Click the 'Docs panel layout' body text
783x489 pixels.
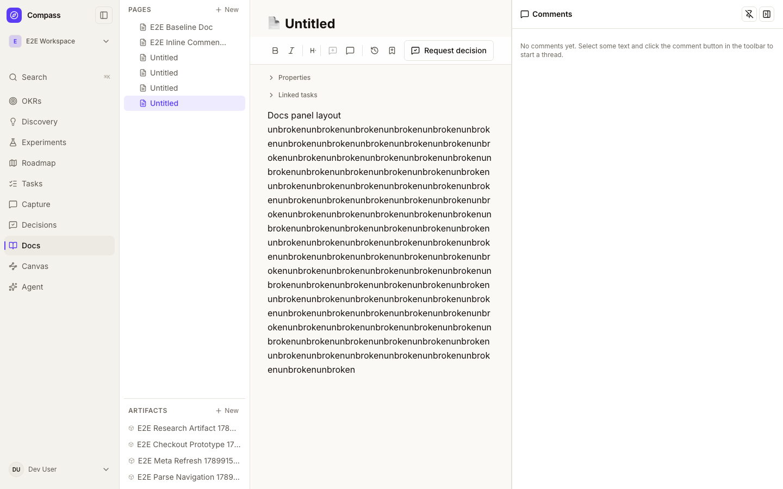(304, 115)
